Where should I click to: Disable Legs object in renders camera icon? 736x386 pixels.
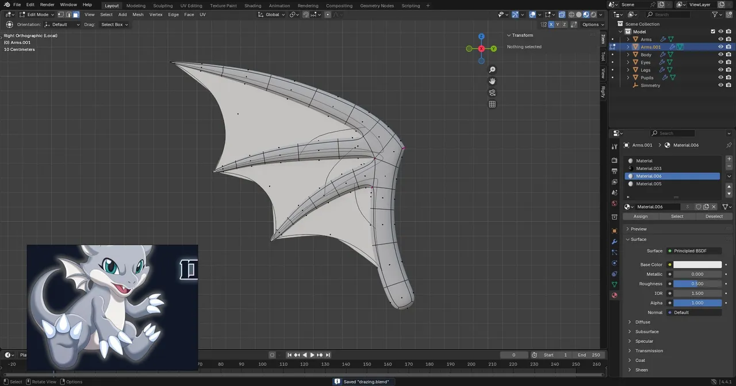729,70
